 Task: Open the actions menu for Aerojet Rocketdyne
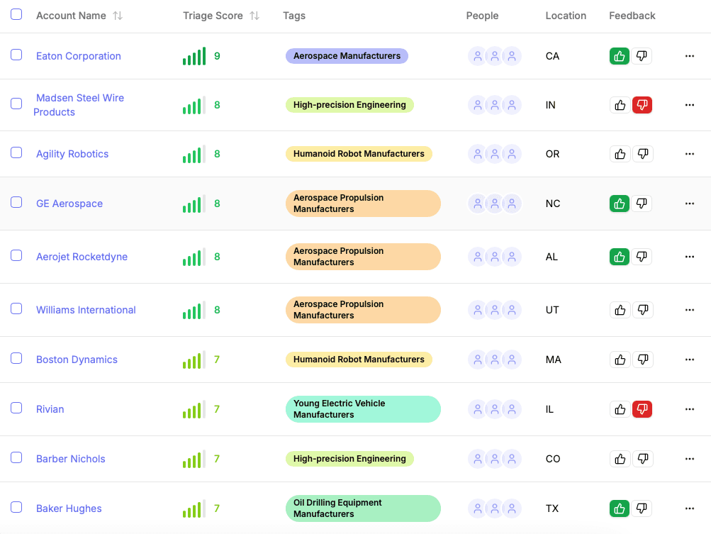689,257
